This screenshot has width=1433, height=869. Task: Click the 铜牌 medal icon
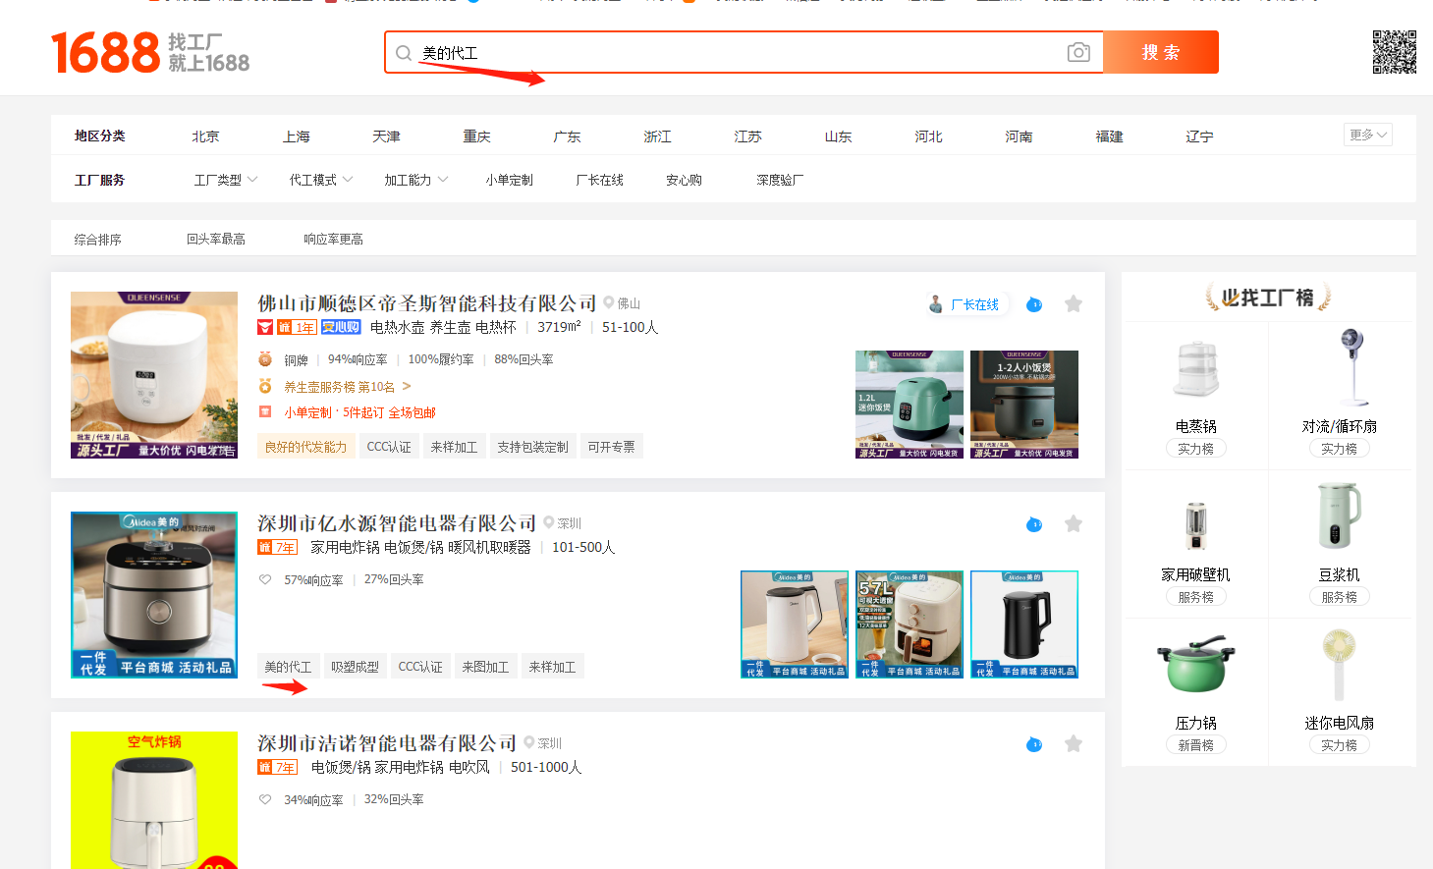point(265,359)
